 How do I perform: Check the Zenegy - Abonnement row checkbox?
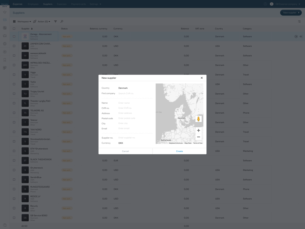pos(14,37)
